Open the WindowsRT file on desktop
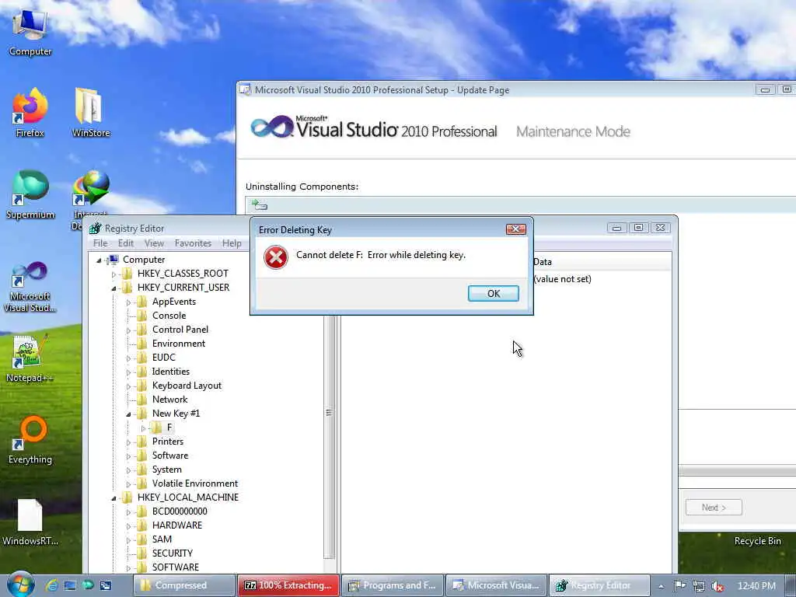The width and height of the screenshot is (796, 597). point(30,522)
